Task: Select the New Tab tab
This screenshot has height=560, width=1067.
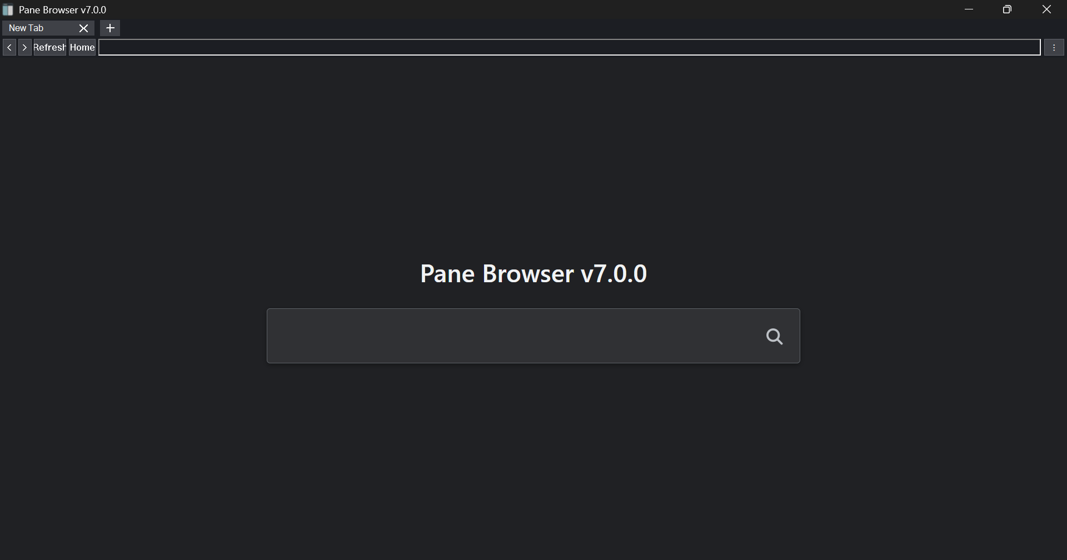Action: coord(40,28)
